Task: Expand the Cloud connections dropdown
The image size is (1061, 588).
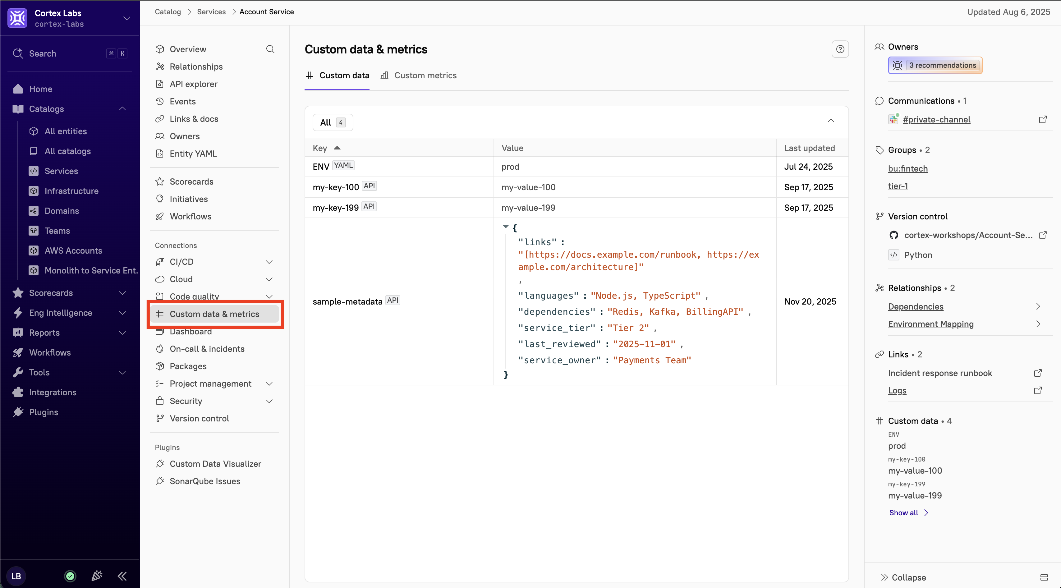Action: [x=269, y=279]
